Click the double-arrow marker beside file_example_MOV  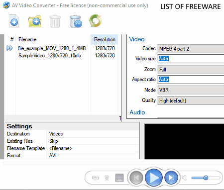(9, 48)
